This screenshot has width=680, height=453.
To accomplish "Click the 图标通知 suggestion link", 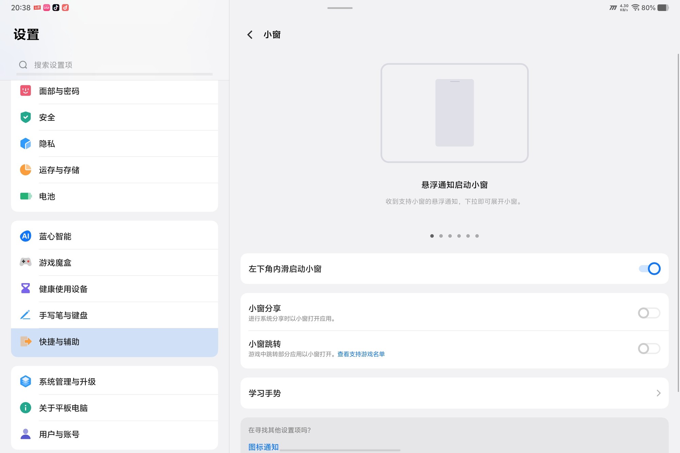I will [263, 447].
